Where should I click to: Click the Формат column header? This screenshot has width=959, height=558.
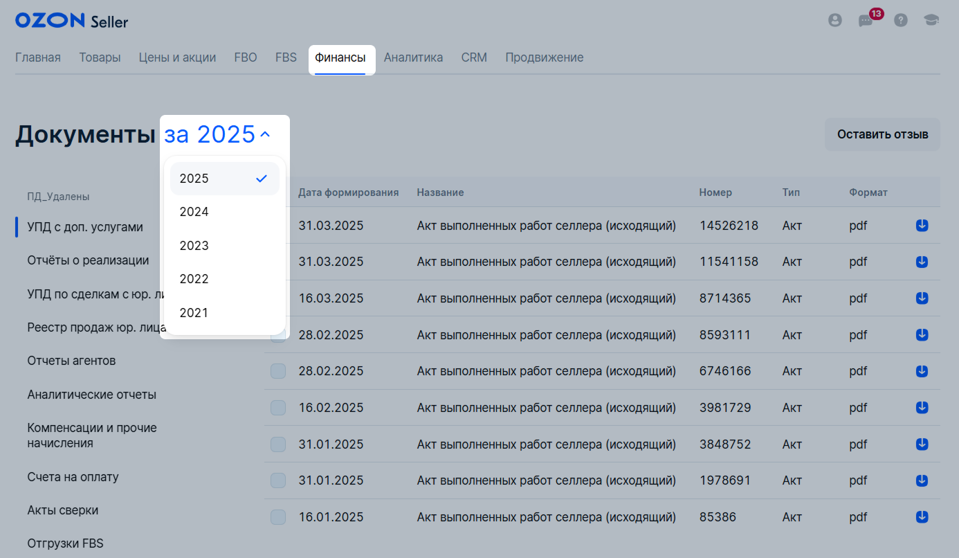coord(868,192)
